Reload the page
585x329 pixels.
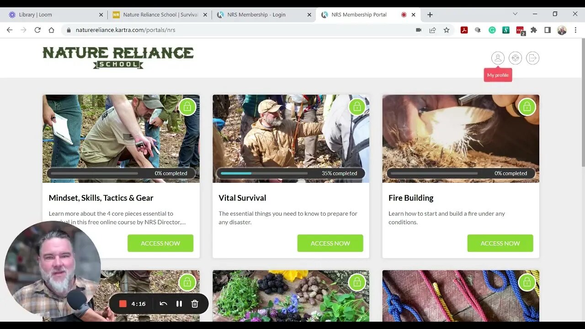click(37, 30)
